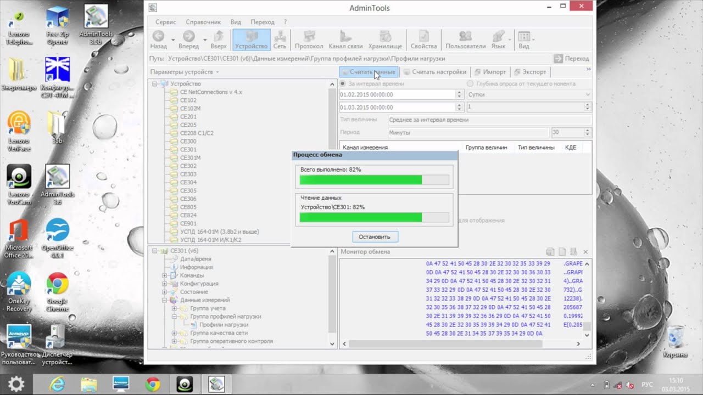Close the Монитор обмена panel

pyautogui.click(x=585, y=252)
